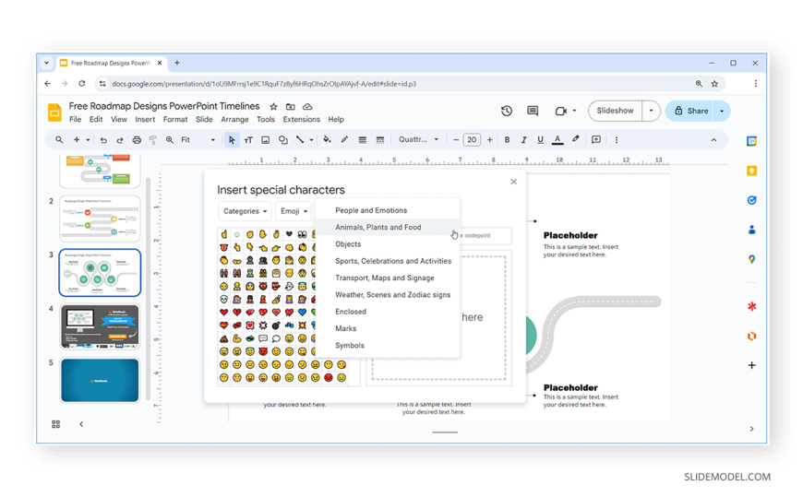Open the Slideshow options dropdown arrow
The width and height of the screenshot is (803, 497).
651,111
